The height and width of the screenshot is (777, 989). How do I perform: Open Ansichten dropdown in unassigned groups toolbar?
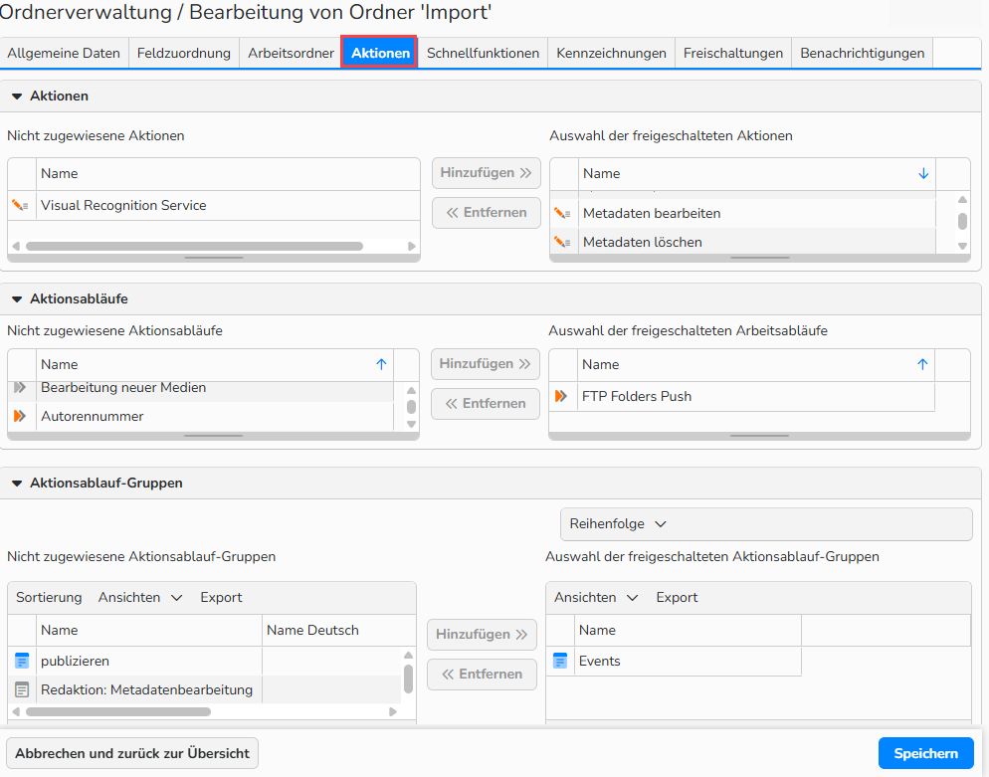click(140, 597)
